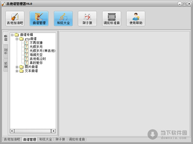
Task: Select the song 不再犹豫 in tree
Action: [x=36, y=43]
